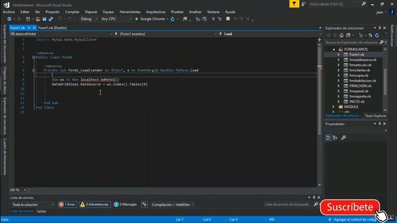
Task: Select INICIO.vb in Solution Explorer
Action: [x=357, y=102]
